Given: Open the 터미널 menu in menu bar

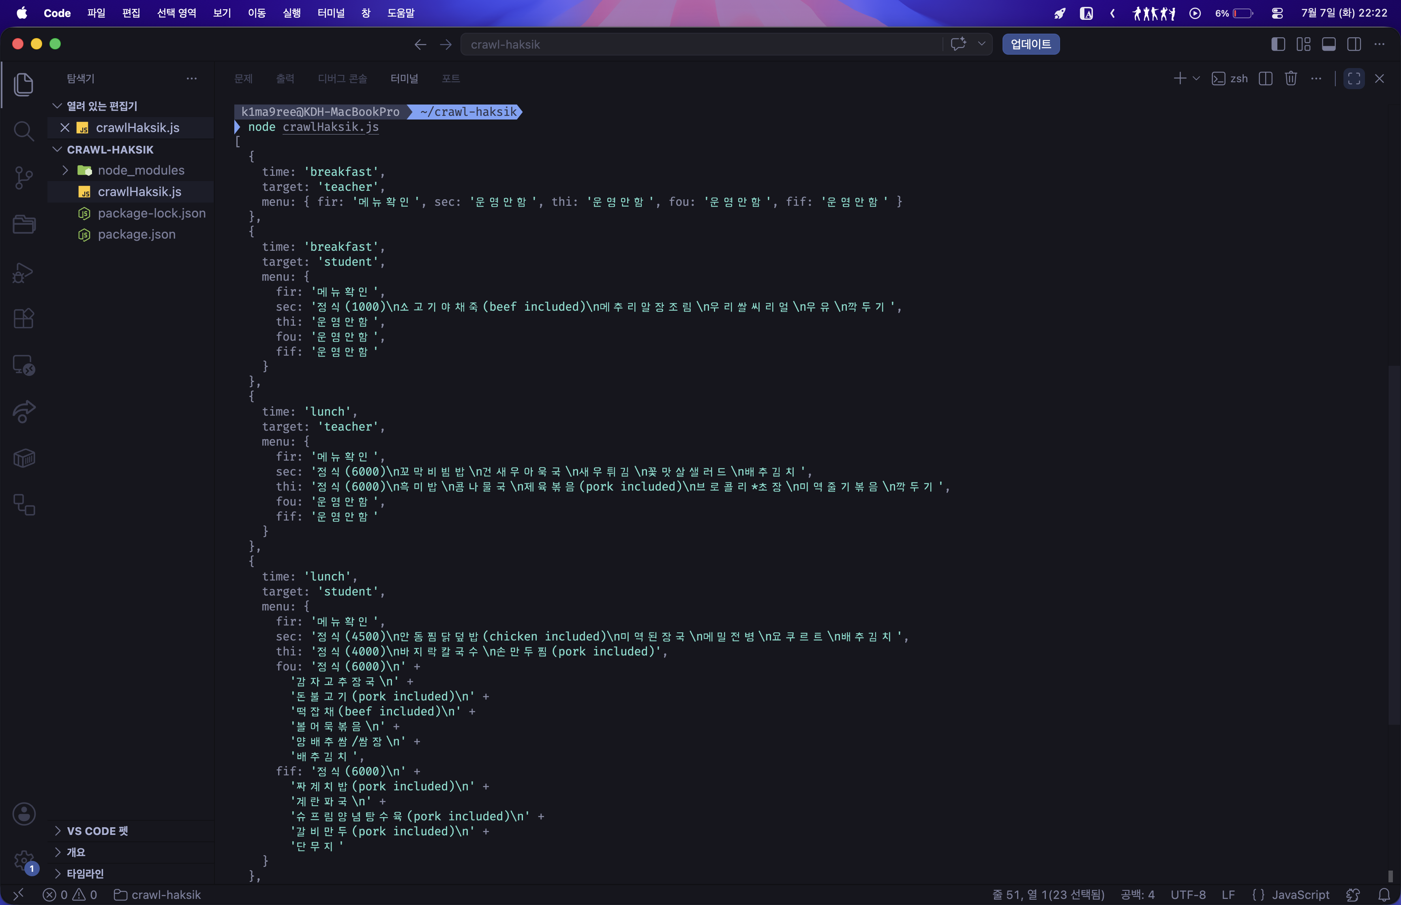Looking at the screenshot, I should point(331,13).
